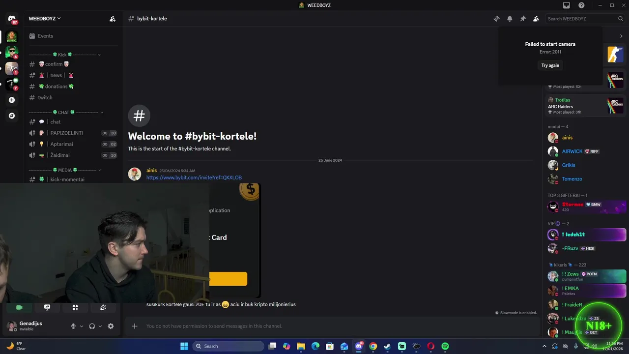Open kick-momentai channel

point(74,179)
